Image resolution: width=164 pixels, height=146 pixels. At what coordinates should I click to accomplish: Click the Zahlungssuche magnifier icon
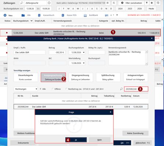tap(22, 3)
